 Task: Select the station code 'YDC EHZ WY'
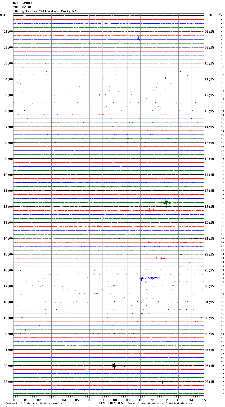pyautogui.click(x=22, y=7)
